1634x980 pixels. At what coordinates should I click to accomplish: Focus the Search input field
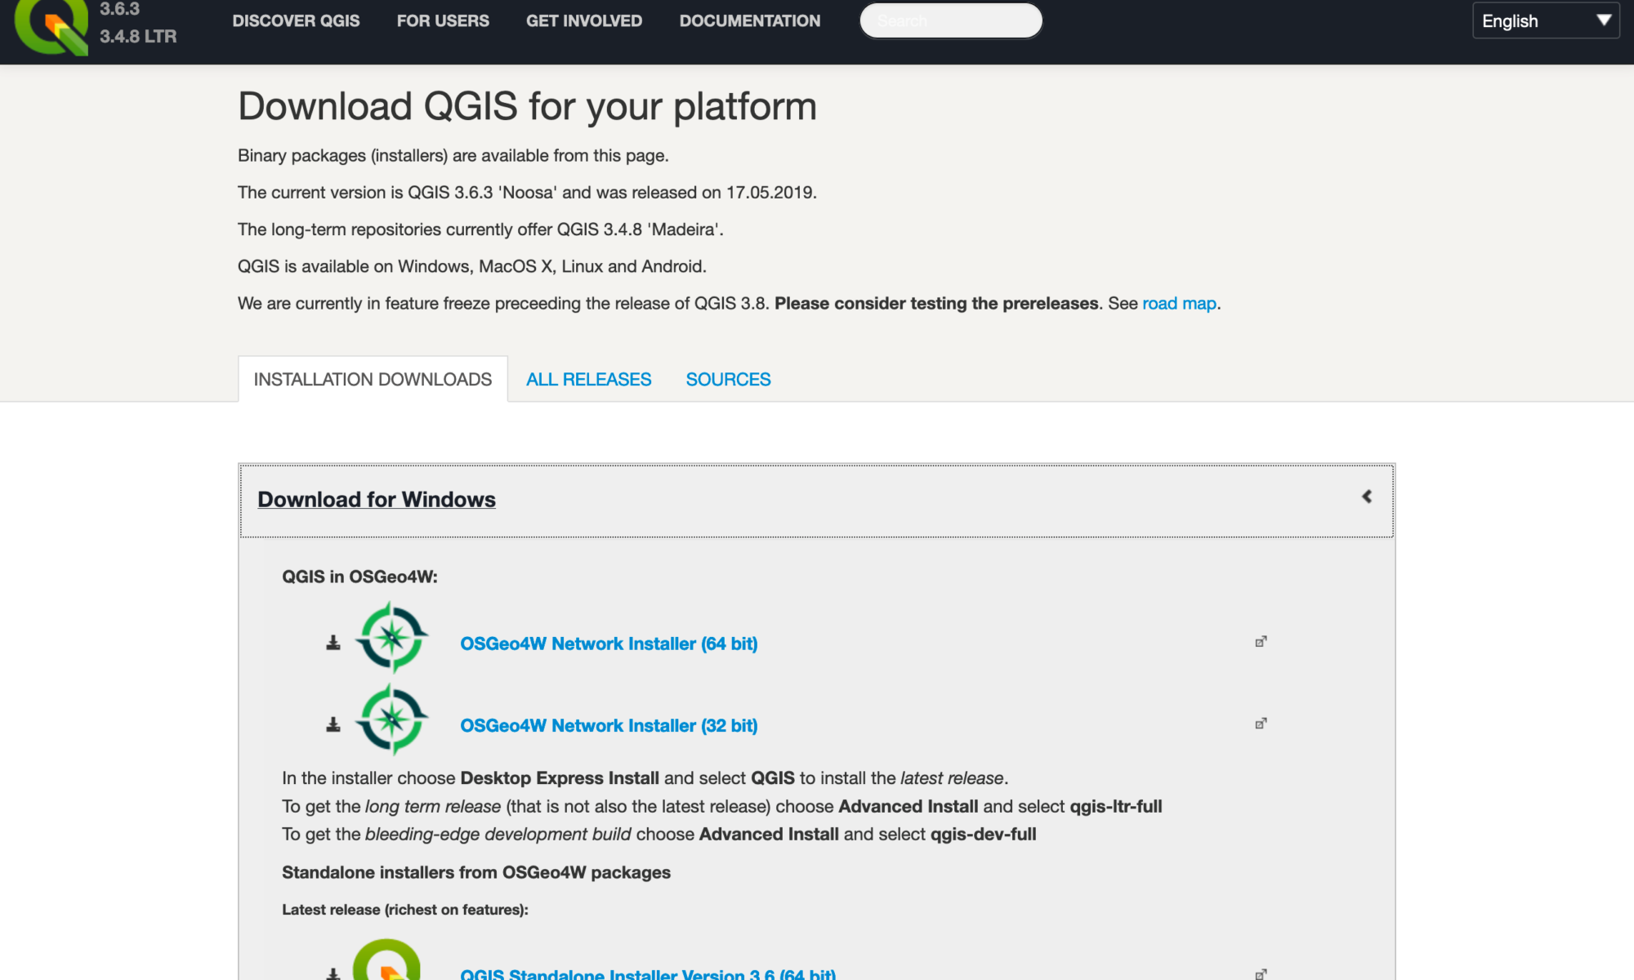[951, 20]
